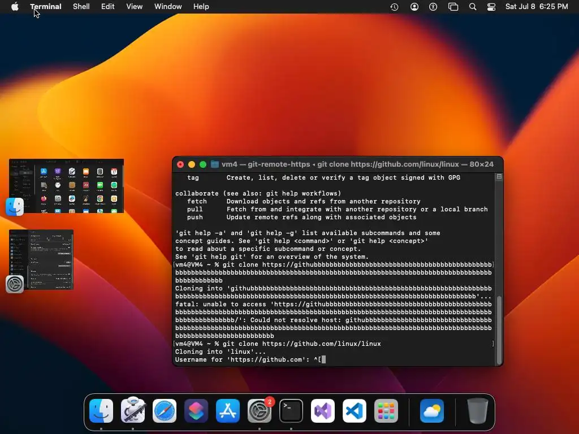
Task: Click System Settings gear icon beside Stage Manager thumbnail
Action: coord(15,284)
